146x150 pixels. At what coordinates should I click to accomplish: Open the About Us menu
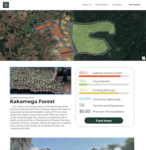(x=87, y=5)
